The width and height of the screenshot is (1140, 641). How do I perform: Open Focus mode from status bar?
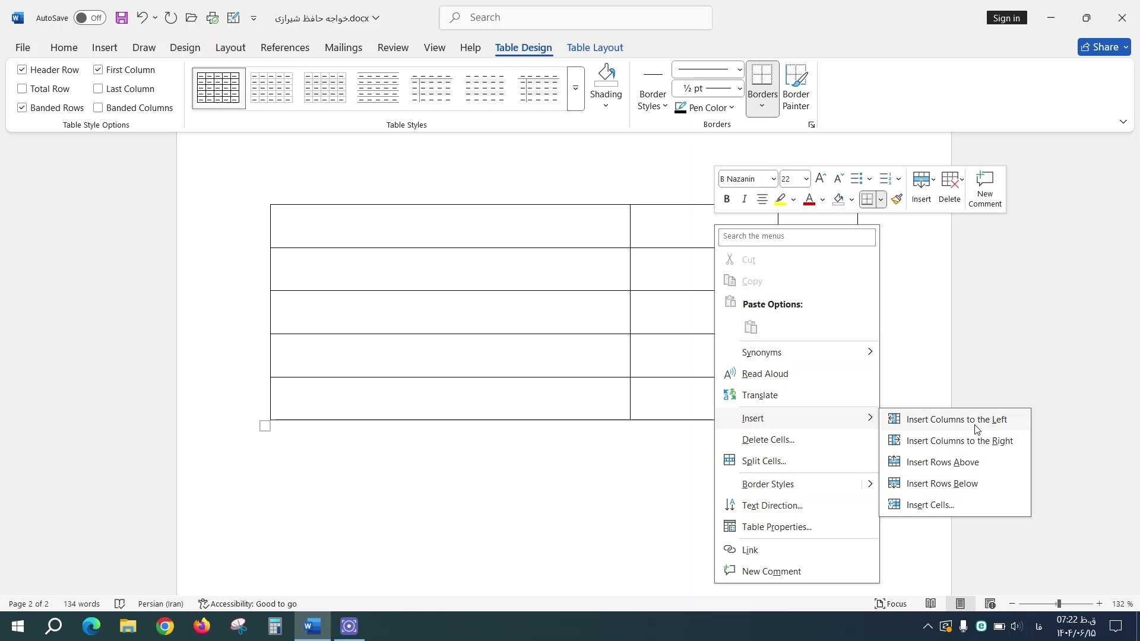point(891,604)
